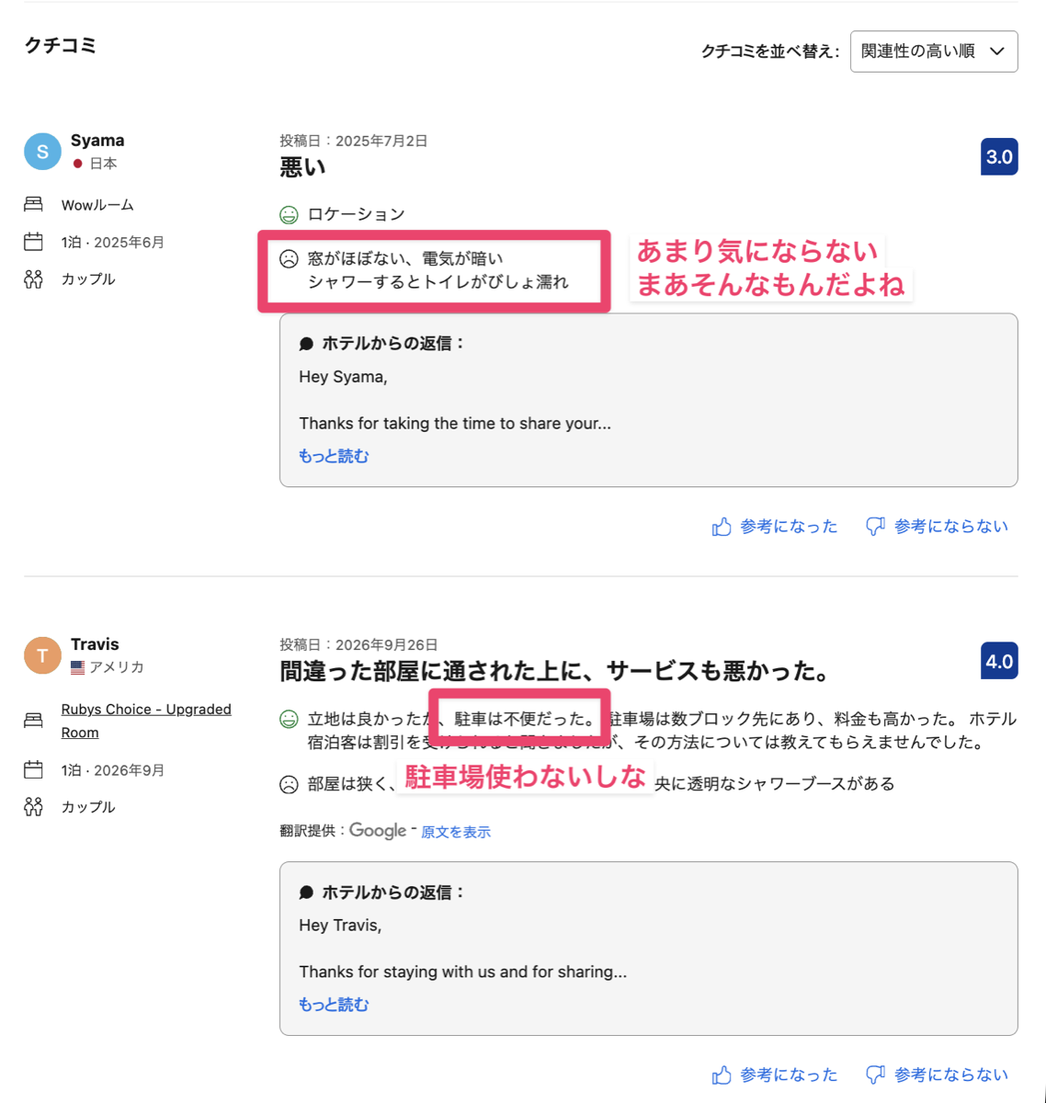Image resolution: width=1046 pixels, height=1103 pixels.
Task: Click the green smiley beside ロケーション
Action: pos(289,215)
